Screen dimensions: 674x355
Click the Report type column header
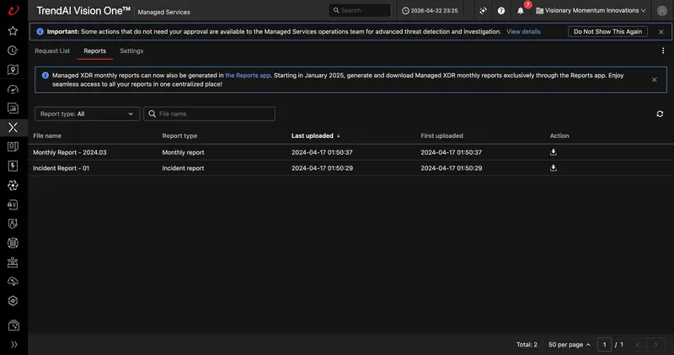(x=179, y=135)
